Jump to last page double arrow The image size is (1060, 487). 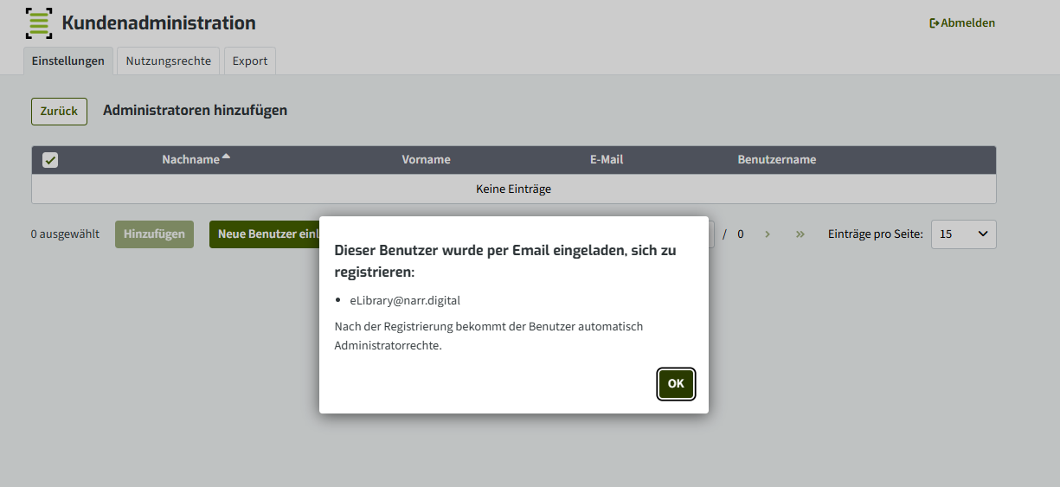pos(800,234)
